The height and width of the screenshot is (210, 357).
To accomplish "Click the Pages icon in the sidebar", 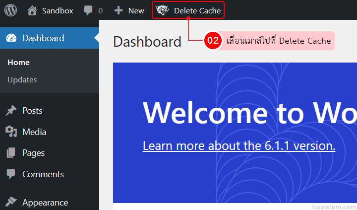I will click(x=11, y=153).
